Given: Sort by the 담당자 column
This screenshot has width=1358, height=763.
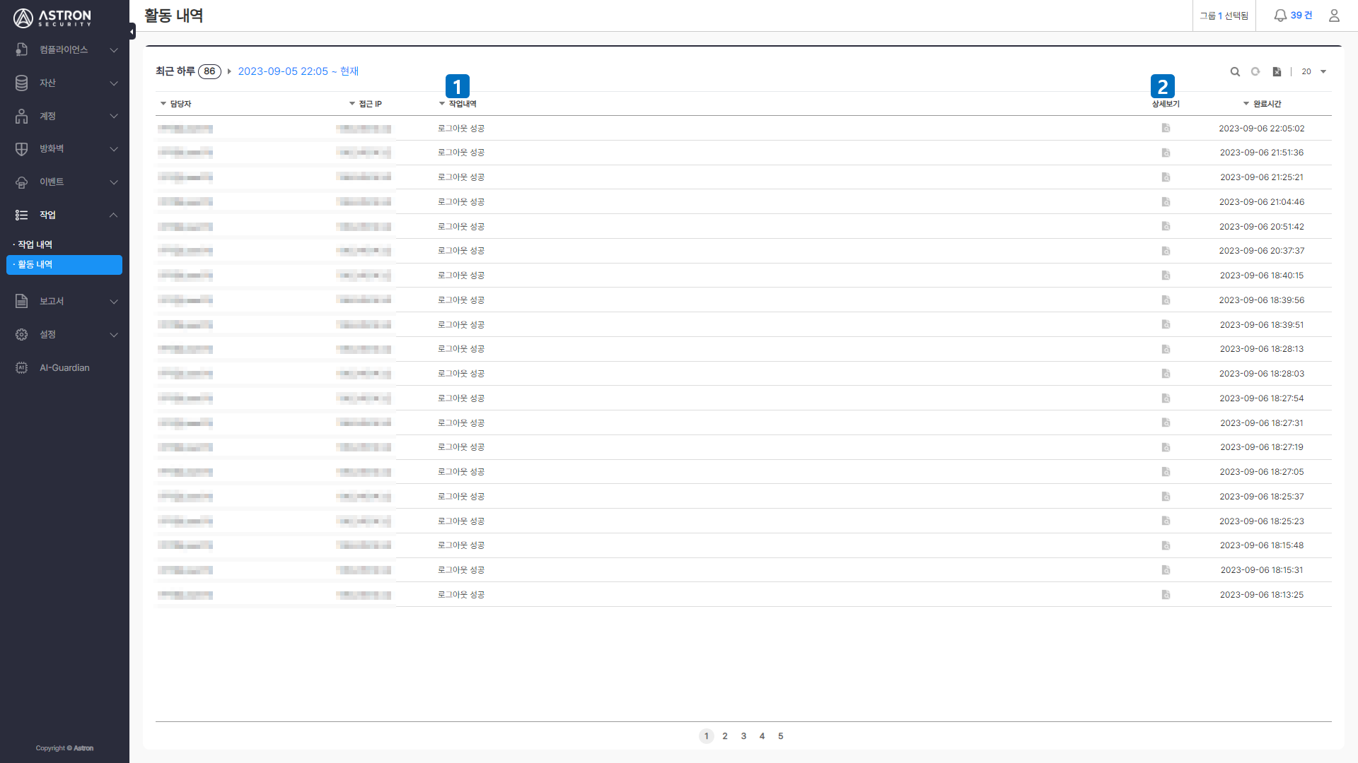Looking at the screenshot, I should coord(176,104).
